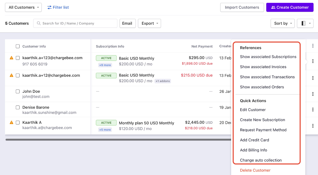Select Edit Customer from Quick Actions
The width and height of the screenshot is (318, 175).
[x=253, y=110]
